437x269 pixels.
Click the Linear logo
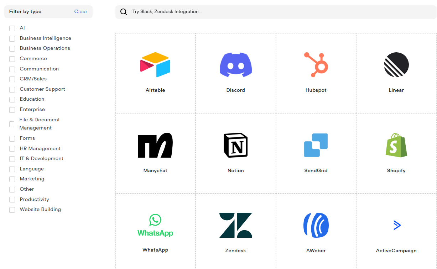396,65
